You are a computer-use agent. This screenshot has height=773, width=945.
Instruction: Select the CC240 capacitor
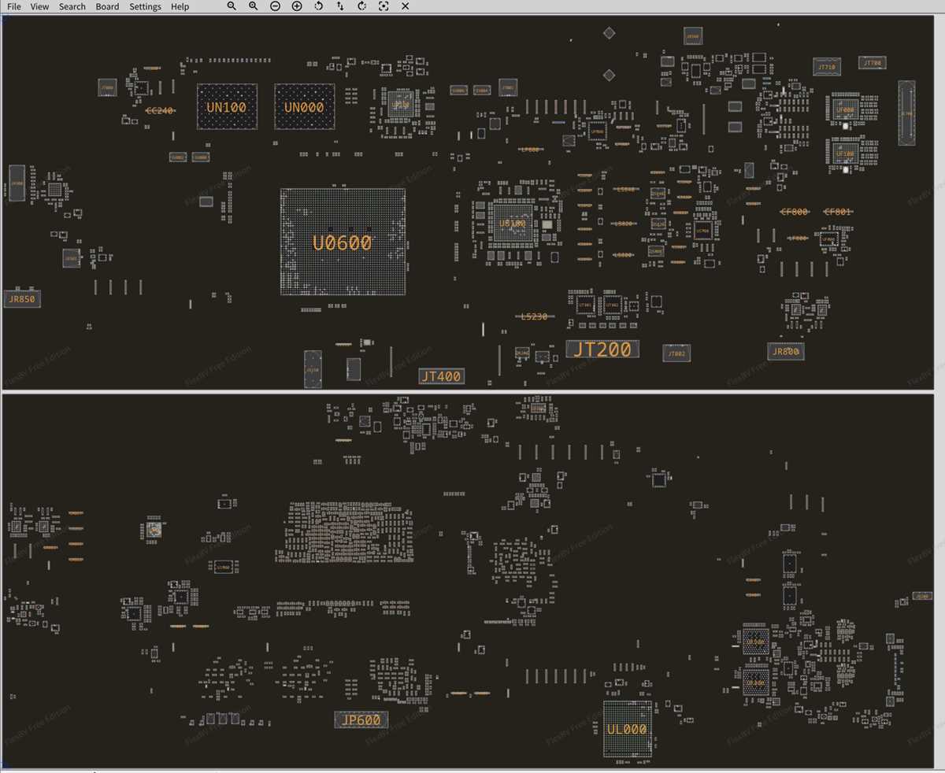click(x=161, y=111)
